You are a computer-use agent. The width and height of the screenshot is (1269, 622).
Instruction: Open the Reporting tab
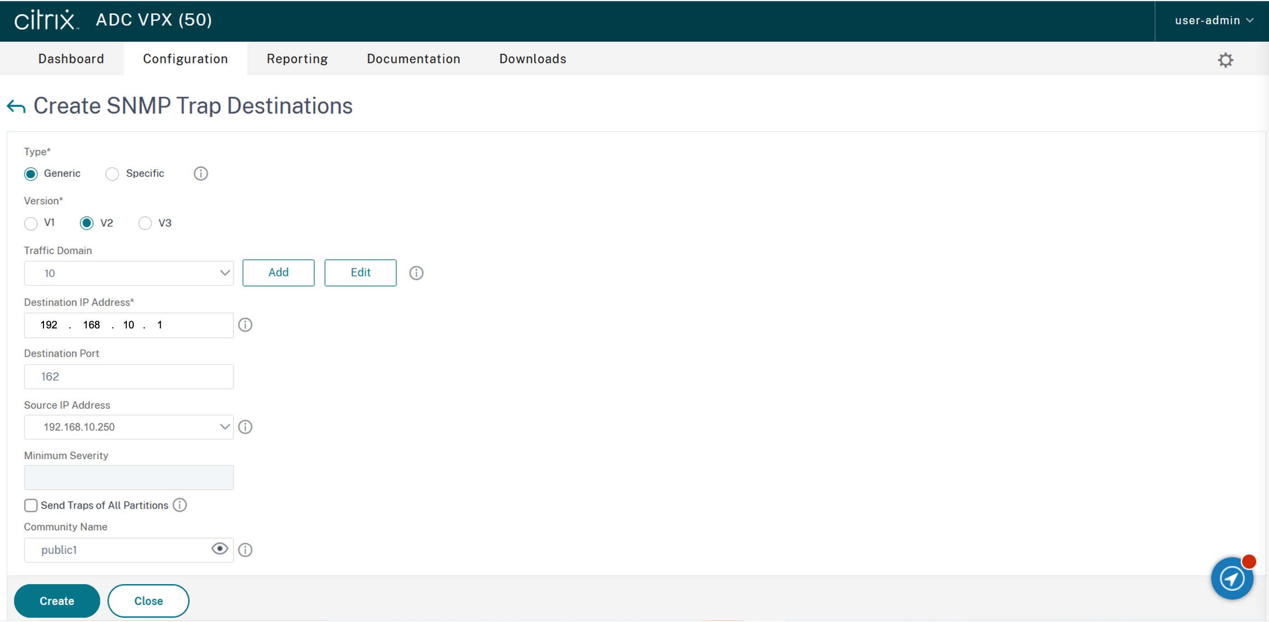point(297,59)
